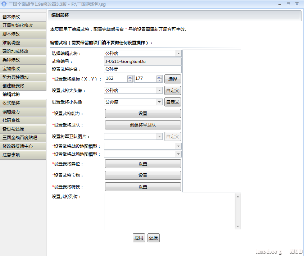Open the 选择编辑武将 dropdown

[x=178, y=53]
